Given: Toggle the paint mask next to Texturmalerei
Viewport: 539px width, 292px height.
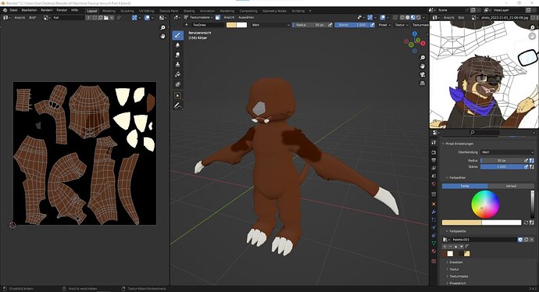Looking at the screenshot, I should (218, 17).
